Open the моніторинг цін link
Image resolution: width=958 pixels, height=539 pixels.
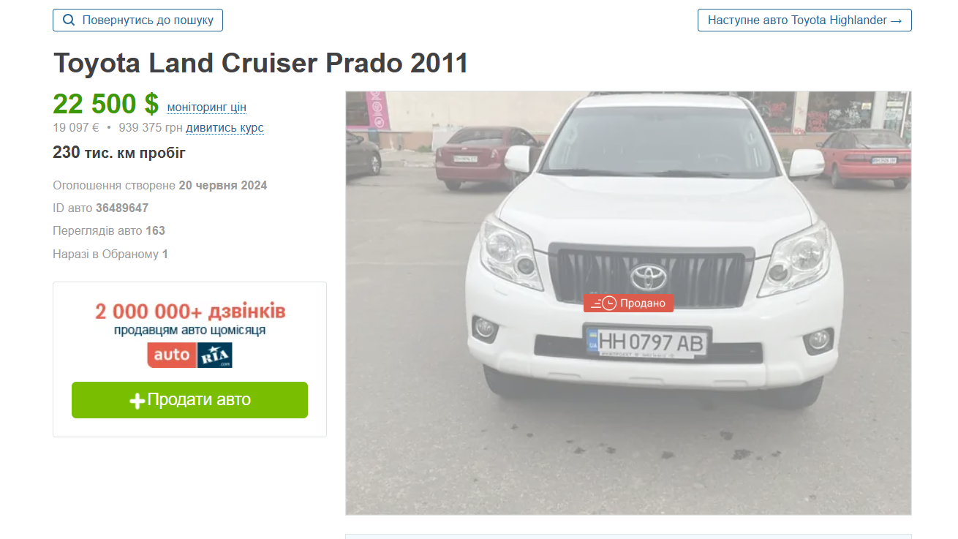pyautogui.click(x=207, y=108)
